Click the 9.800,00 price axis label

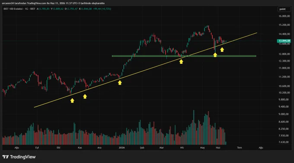[284, 100]
